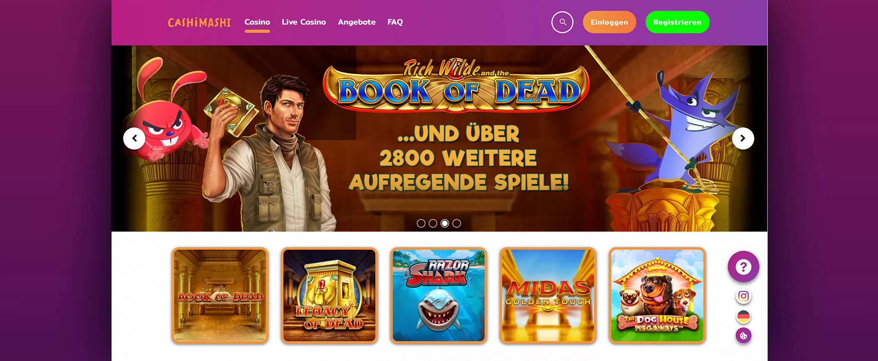
Task: Open the Angebote menu item
Action: click(357, 22)
